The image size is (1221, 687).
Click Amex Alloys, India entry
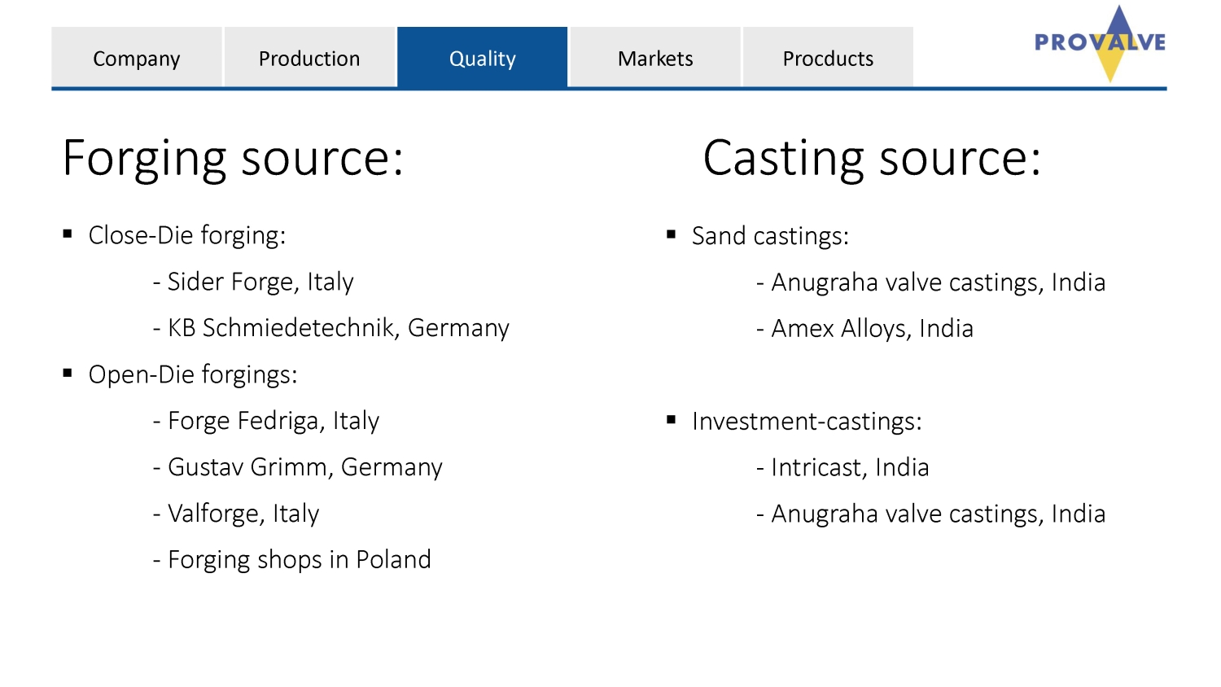864,329
